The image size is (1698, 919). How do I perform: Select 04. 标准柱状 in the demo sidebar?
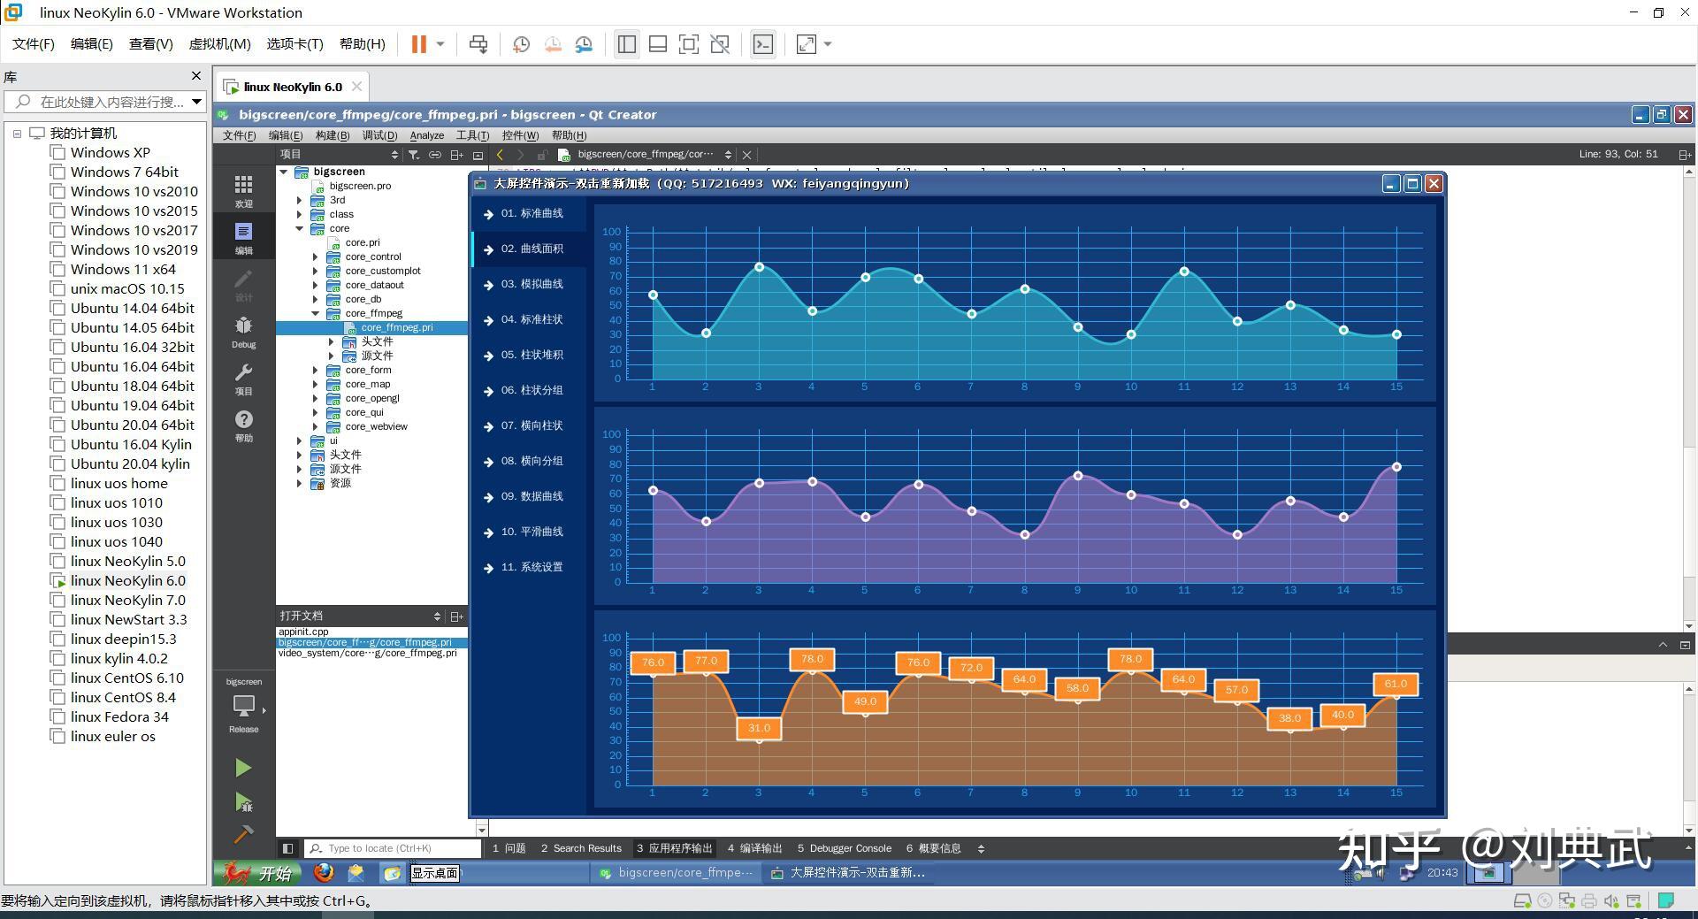pyautogui.click(x=529, y=319)
